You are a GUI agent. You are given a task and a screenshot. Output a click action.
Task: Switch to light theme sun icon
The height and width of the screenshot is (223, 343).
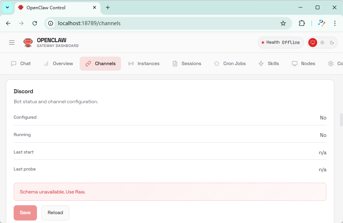click(322, 43)
